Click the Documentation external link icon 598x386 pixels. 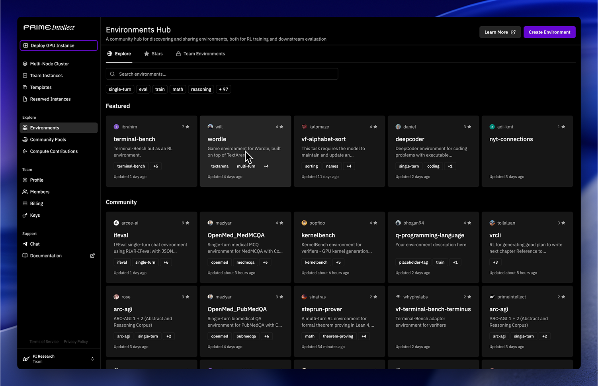pos(92,255)
